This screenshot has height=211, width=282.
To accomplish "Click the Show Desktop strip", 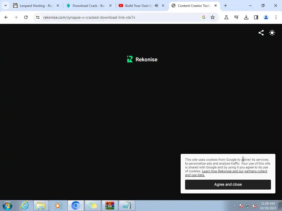I will point(280,206).
